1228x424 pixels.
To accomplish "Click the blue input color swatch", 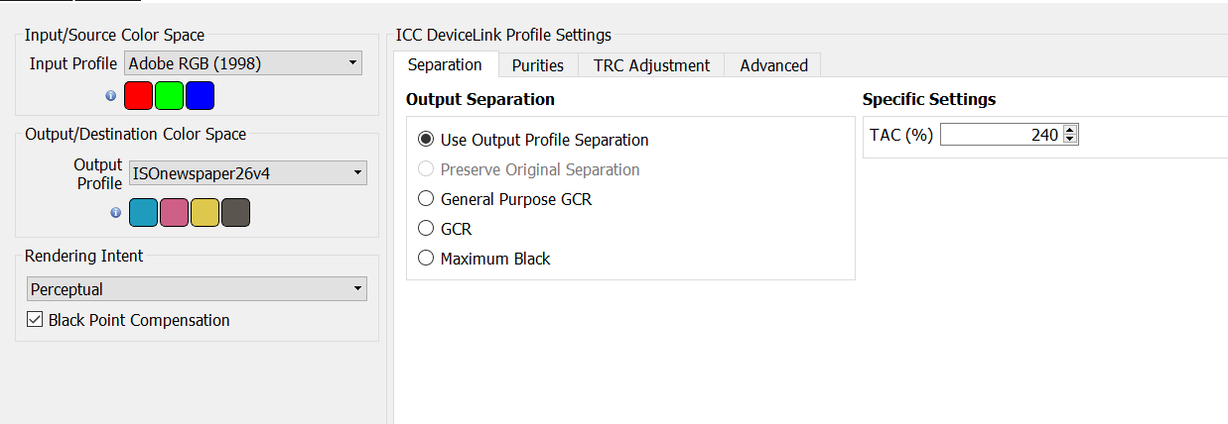I will [x=200, y=96].
